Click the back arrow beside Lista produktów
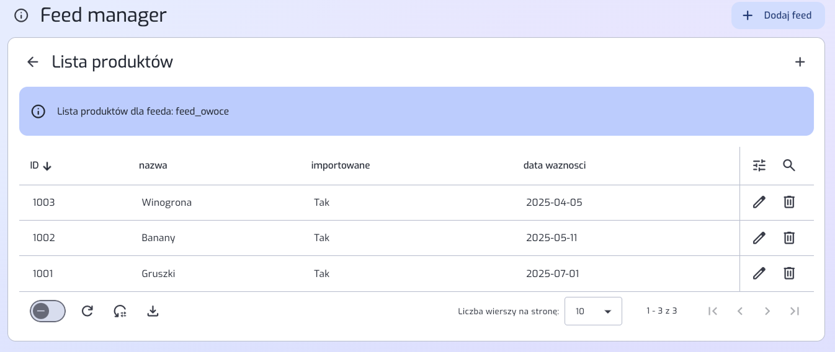 pos(33,62)
